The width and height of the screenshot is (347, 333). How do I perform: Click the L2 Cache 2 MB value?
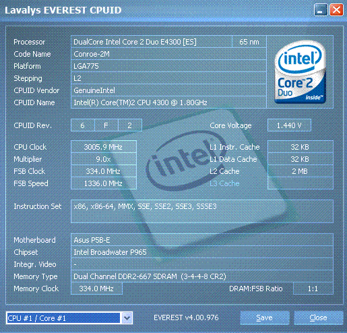tap(301, 171)
